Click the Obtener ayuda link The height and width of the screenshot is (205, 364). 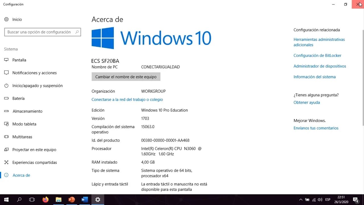(307, 102)
